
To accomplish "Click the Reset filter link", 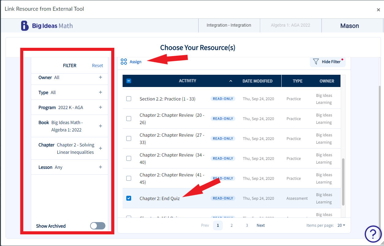I will [97, 66].
